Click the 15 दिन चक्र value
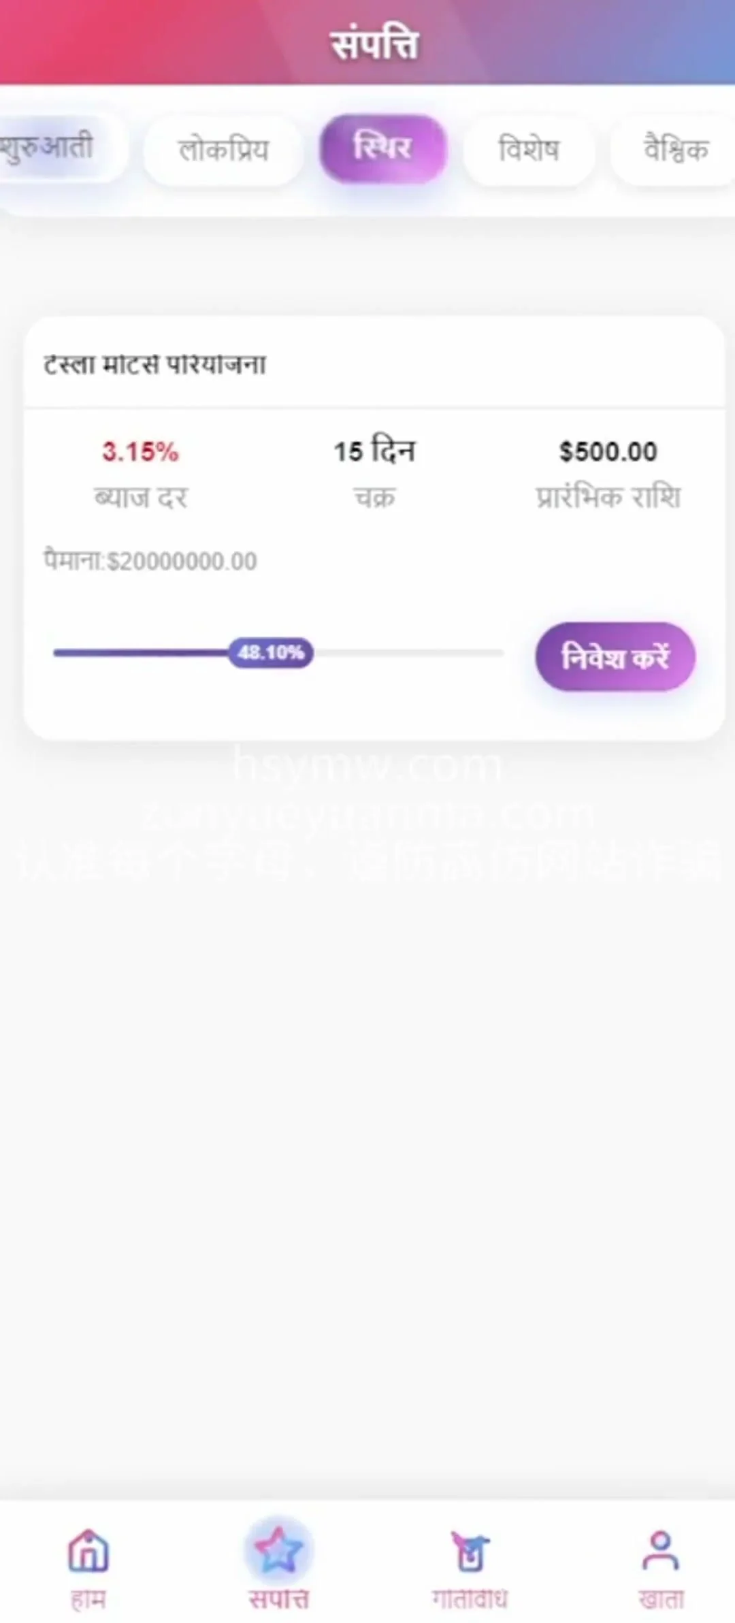 [374, 451]
